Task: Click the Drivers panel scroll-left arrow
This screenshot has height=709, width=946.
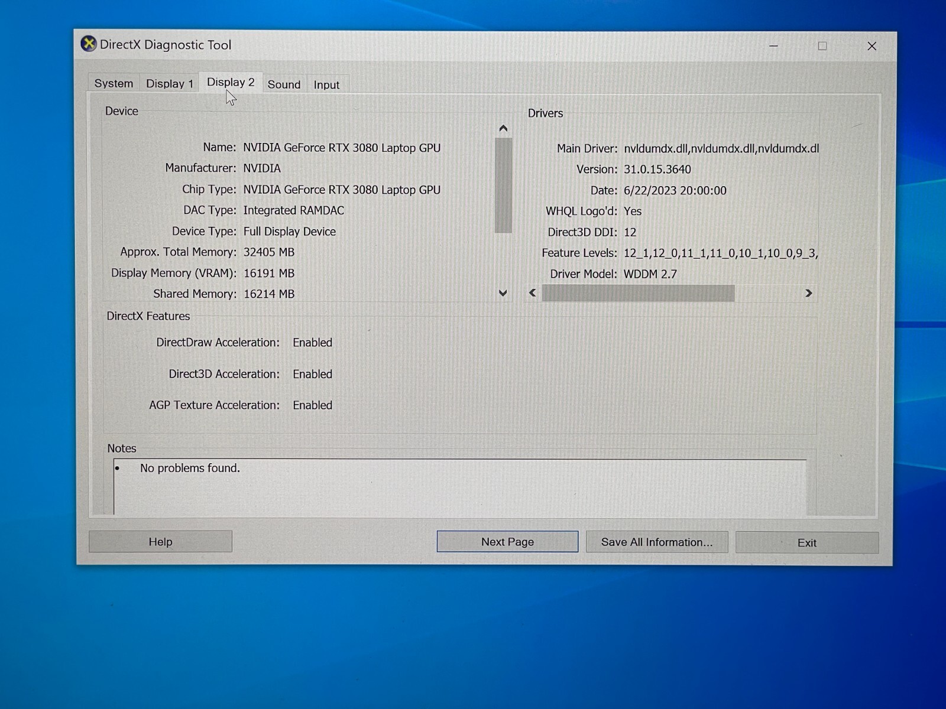Action: coord(533,292)
